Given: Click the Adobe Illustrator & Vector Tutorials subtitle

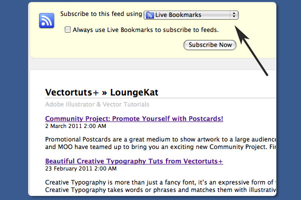Looking at the screenshot, I should coord(97,104).
